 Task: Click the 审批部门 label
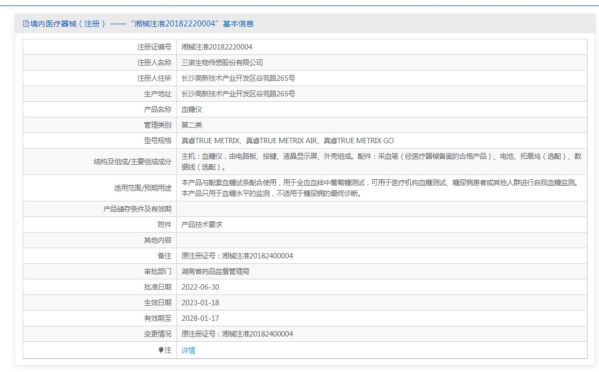pos(158,271)
